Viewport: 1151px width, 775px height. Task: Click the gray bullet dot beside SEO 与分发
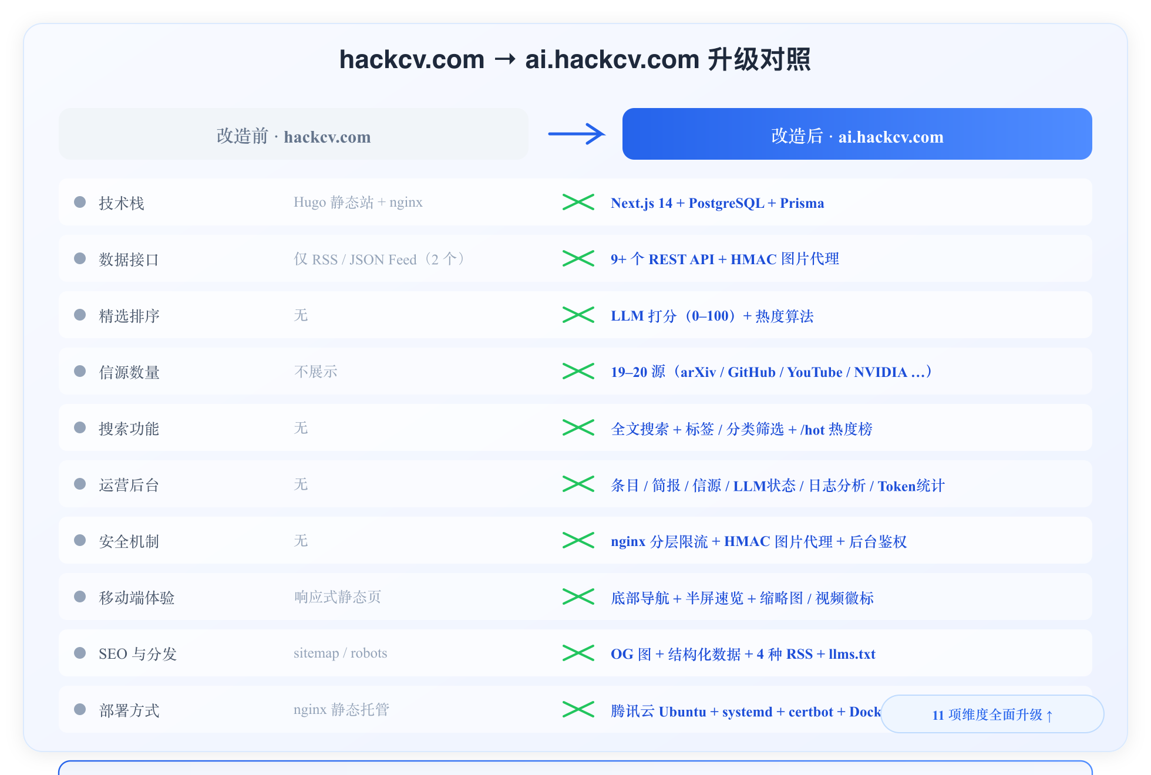click(x=80, y=653)
